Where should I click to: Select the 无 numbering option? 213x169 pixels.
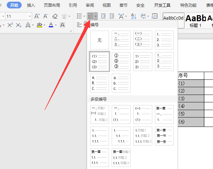tap(100, 40)
